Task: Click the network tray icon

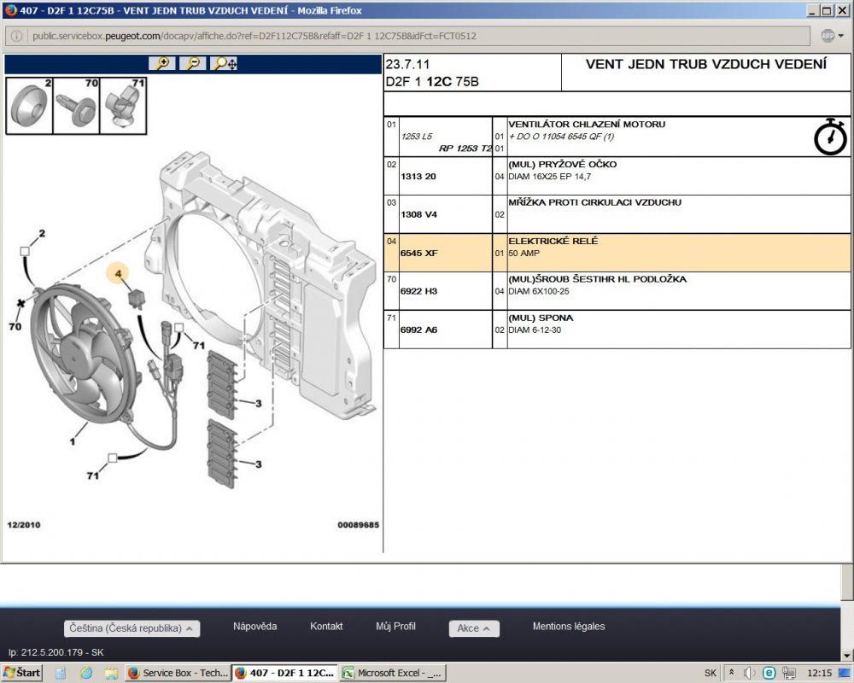Action: coord(788,674)
